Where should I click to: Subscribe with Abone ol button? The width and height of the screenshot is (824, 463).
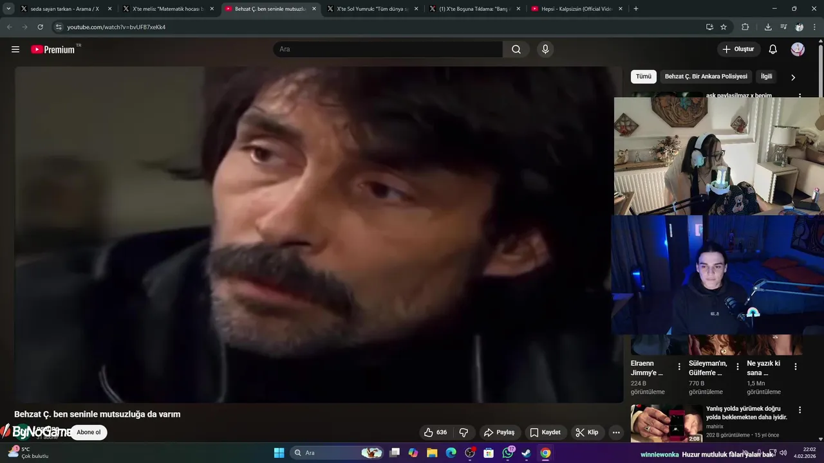89,432
